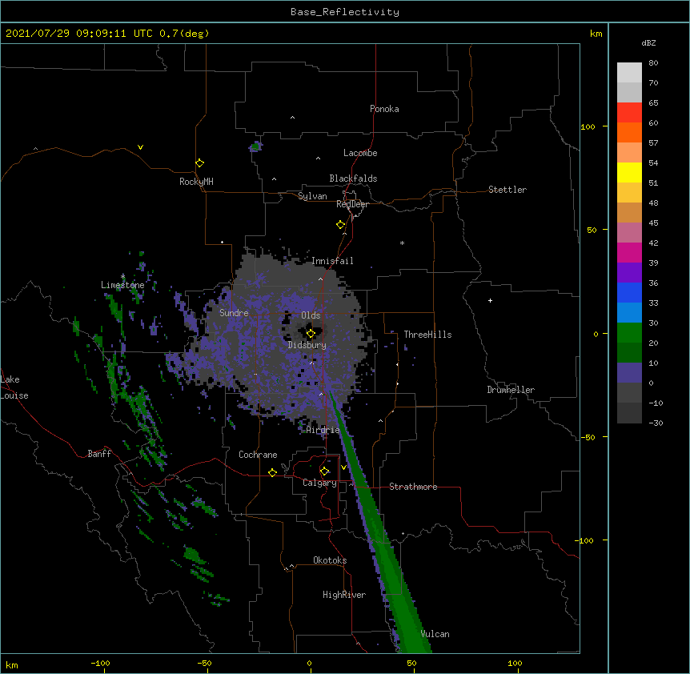The width and height of the screenshot is (690, 674).
Task: Select the Blackfalds label
Action: pyautogui.click(x=353, y=179)
